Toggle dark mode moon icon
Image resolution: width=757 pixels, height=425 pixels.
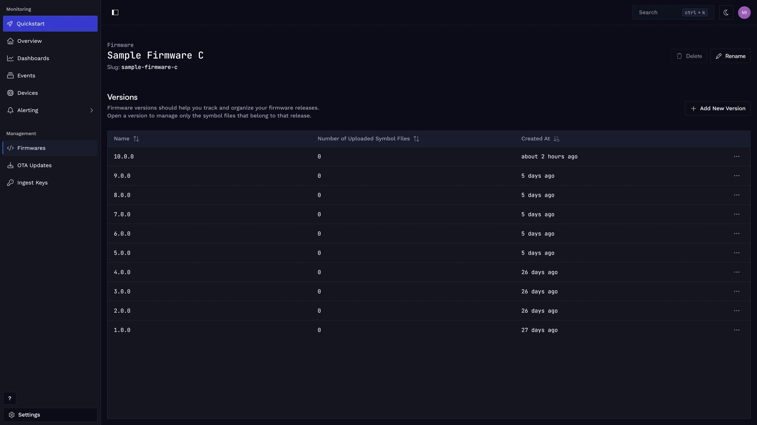726,13
